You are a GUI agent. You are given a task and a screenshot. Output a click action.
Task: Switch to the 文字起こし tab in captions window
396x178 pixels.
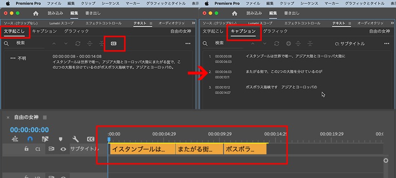click(213, 31)
